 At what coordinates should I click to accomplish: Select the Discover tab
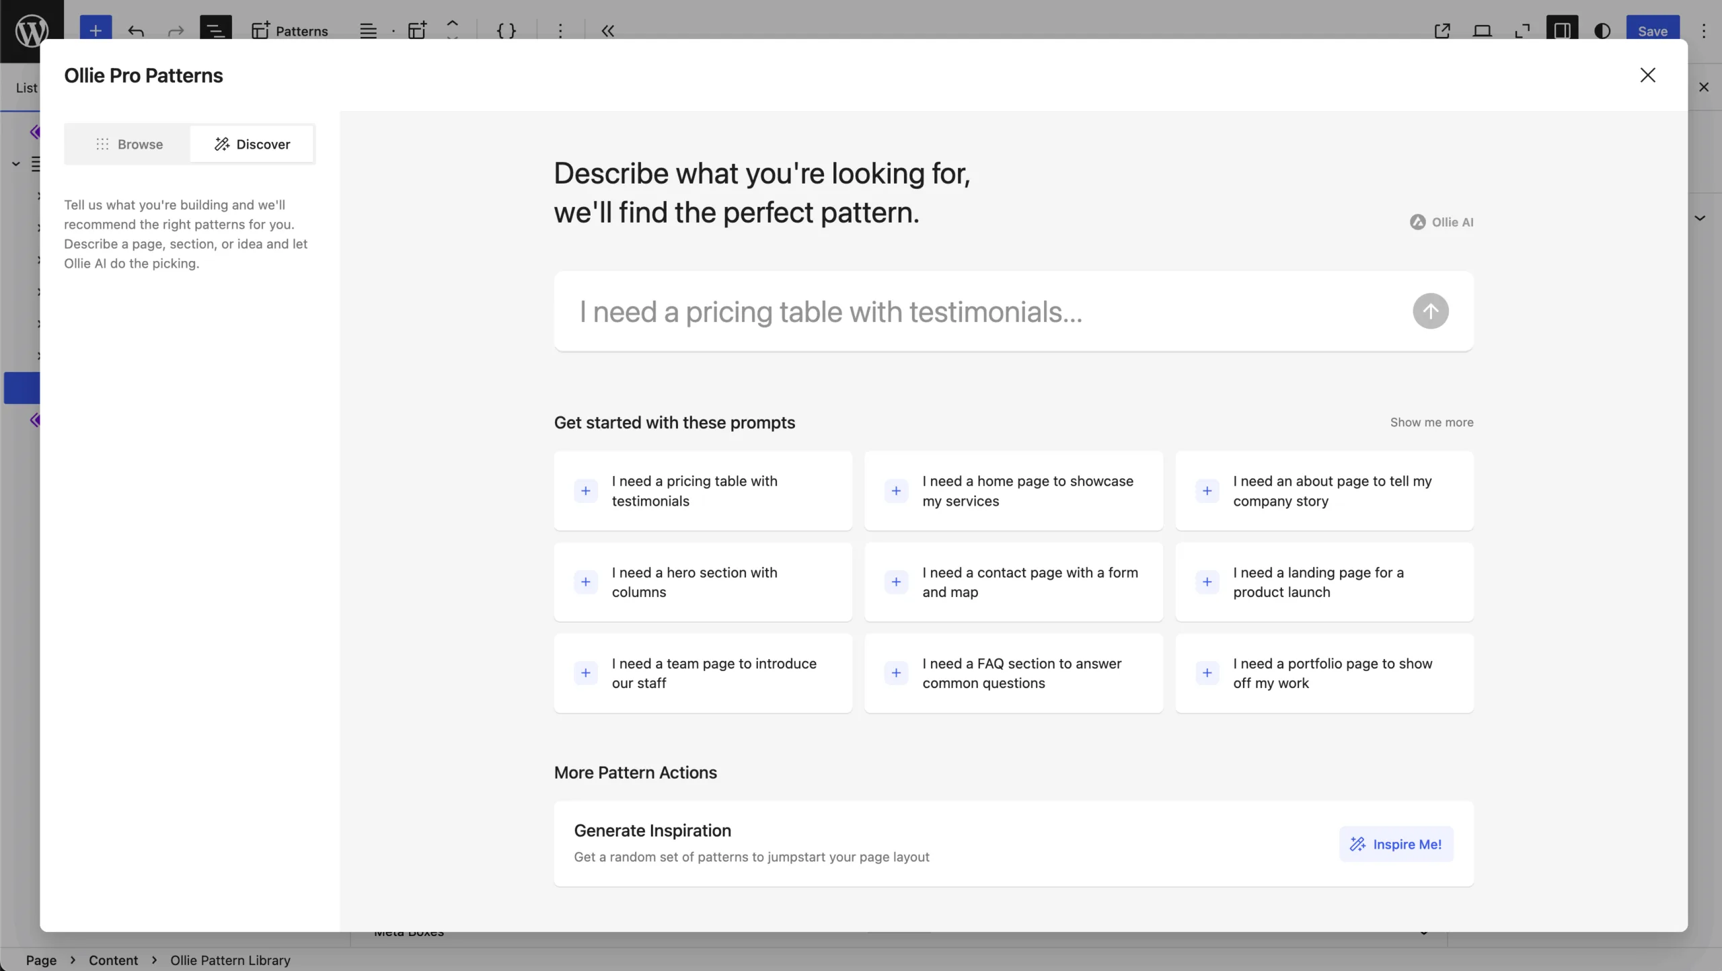[x=252, y=144]
